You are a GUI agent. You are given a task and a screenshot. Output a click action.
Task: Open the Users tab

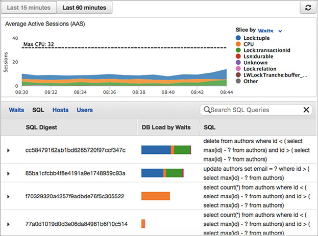tap(85, 110)
